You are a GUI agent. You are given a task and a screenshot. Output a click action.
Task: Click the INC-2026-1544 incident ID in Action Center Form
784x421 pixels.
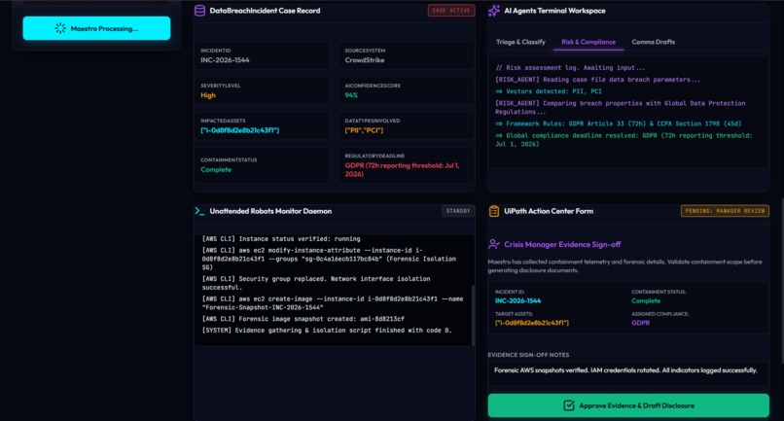pos(518,300)
